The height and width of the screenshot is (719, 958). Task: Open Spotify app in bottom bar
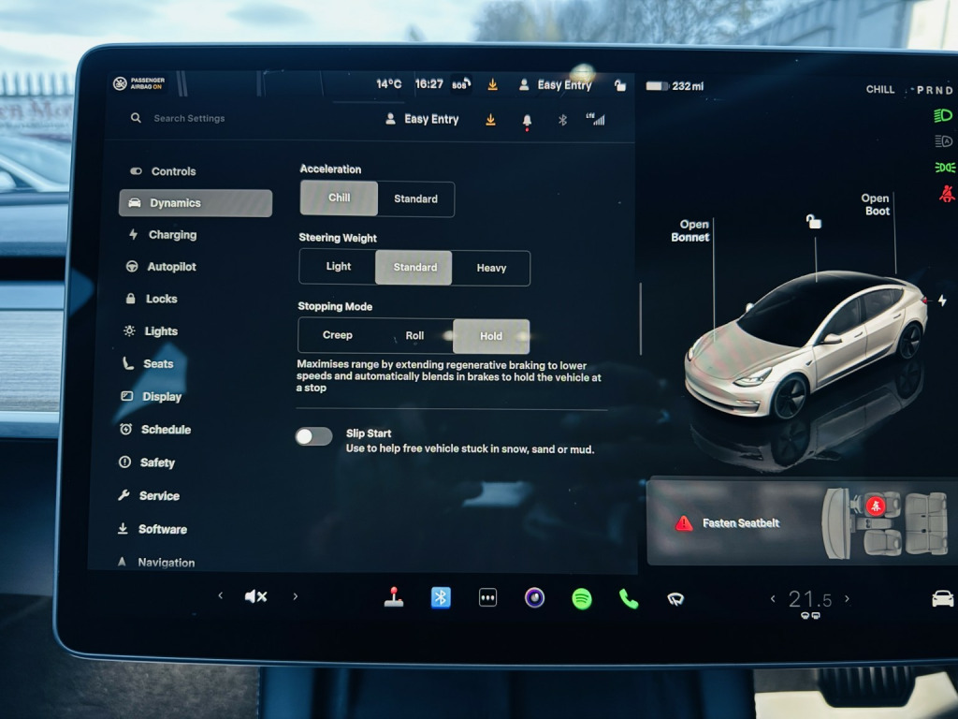pyautogui.click(x=582, y=598)
